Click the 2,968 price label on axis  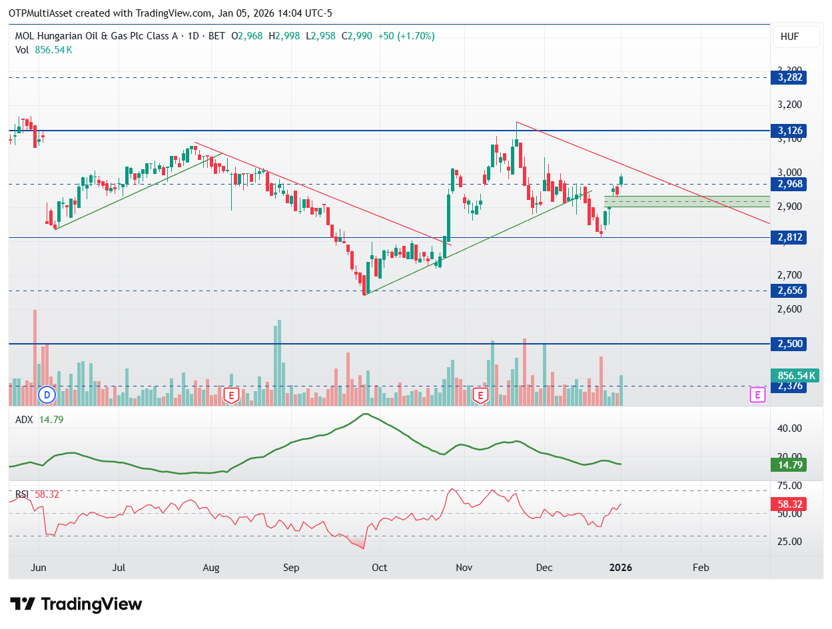pos(788,184)
